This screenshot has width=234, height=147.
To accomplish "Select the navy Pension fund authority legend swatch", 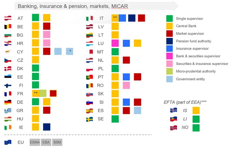I will pyautogui.click(x=169, y=41).
